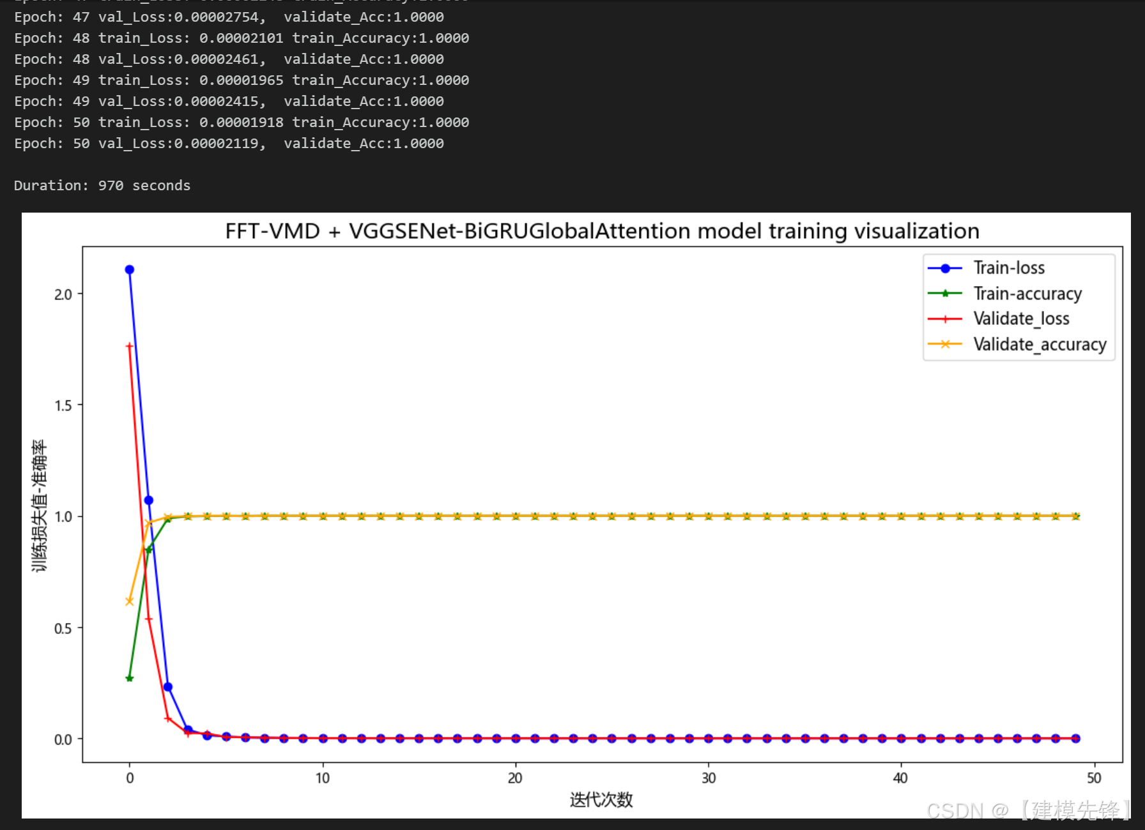Select the Epoch 49 train_Loss log line

pos(241,80)
